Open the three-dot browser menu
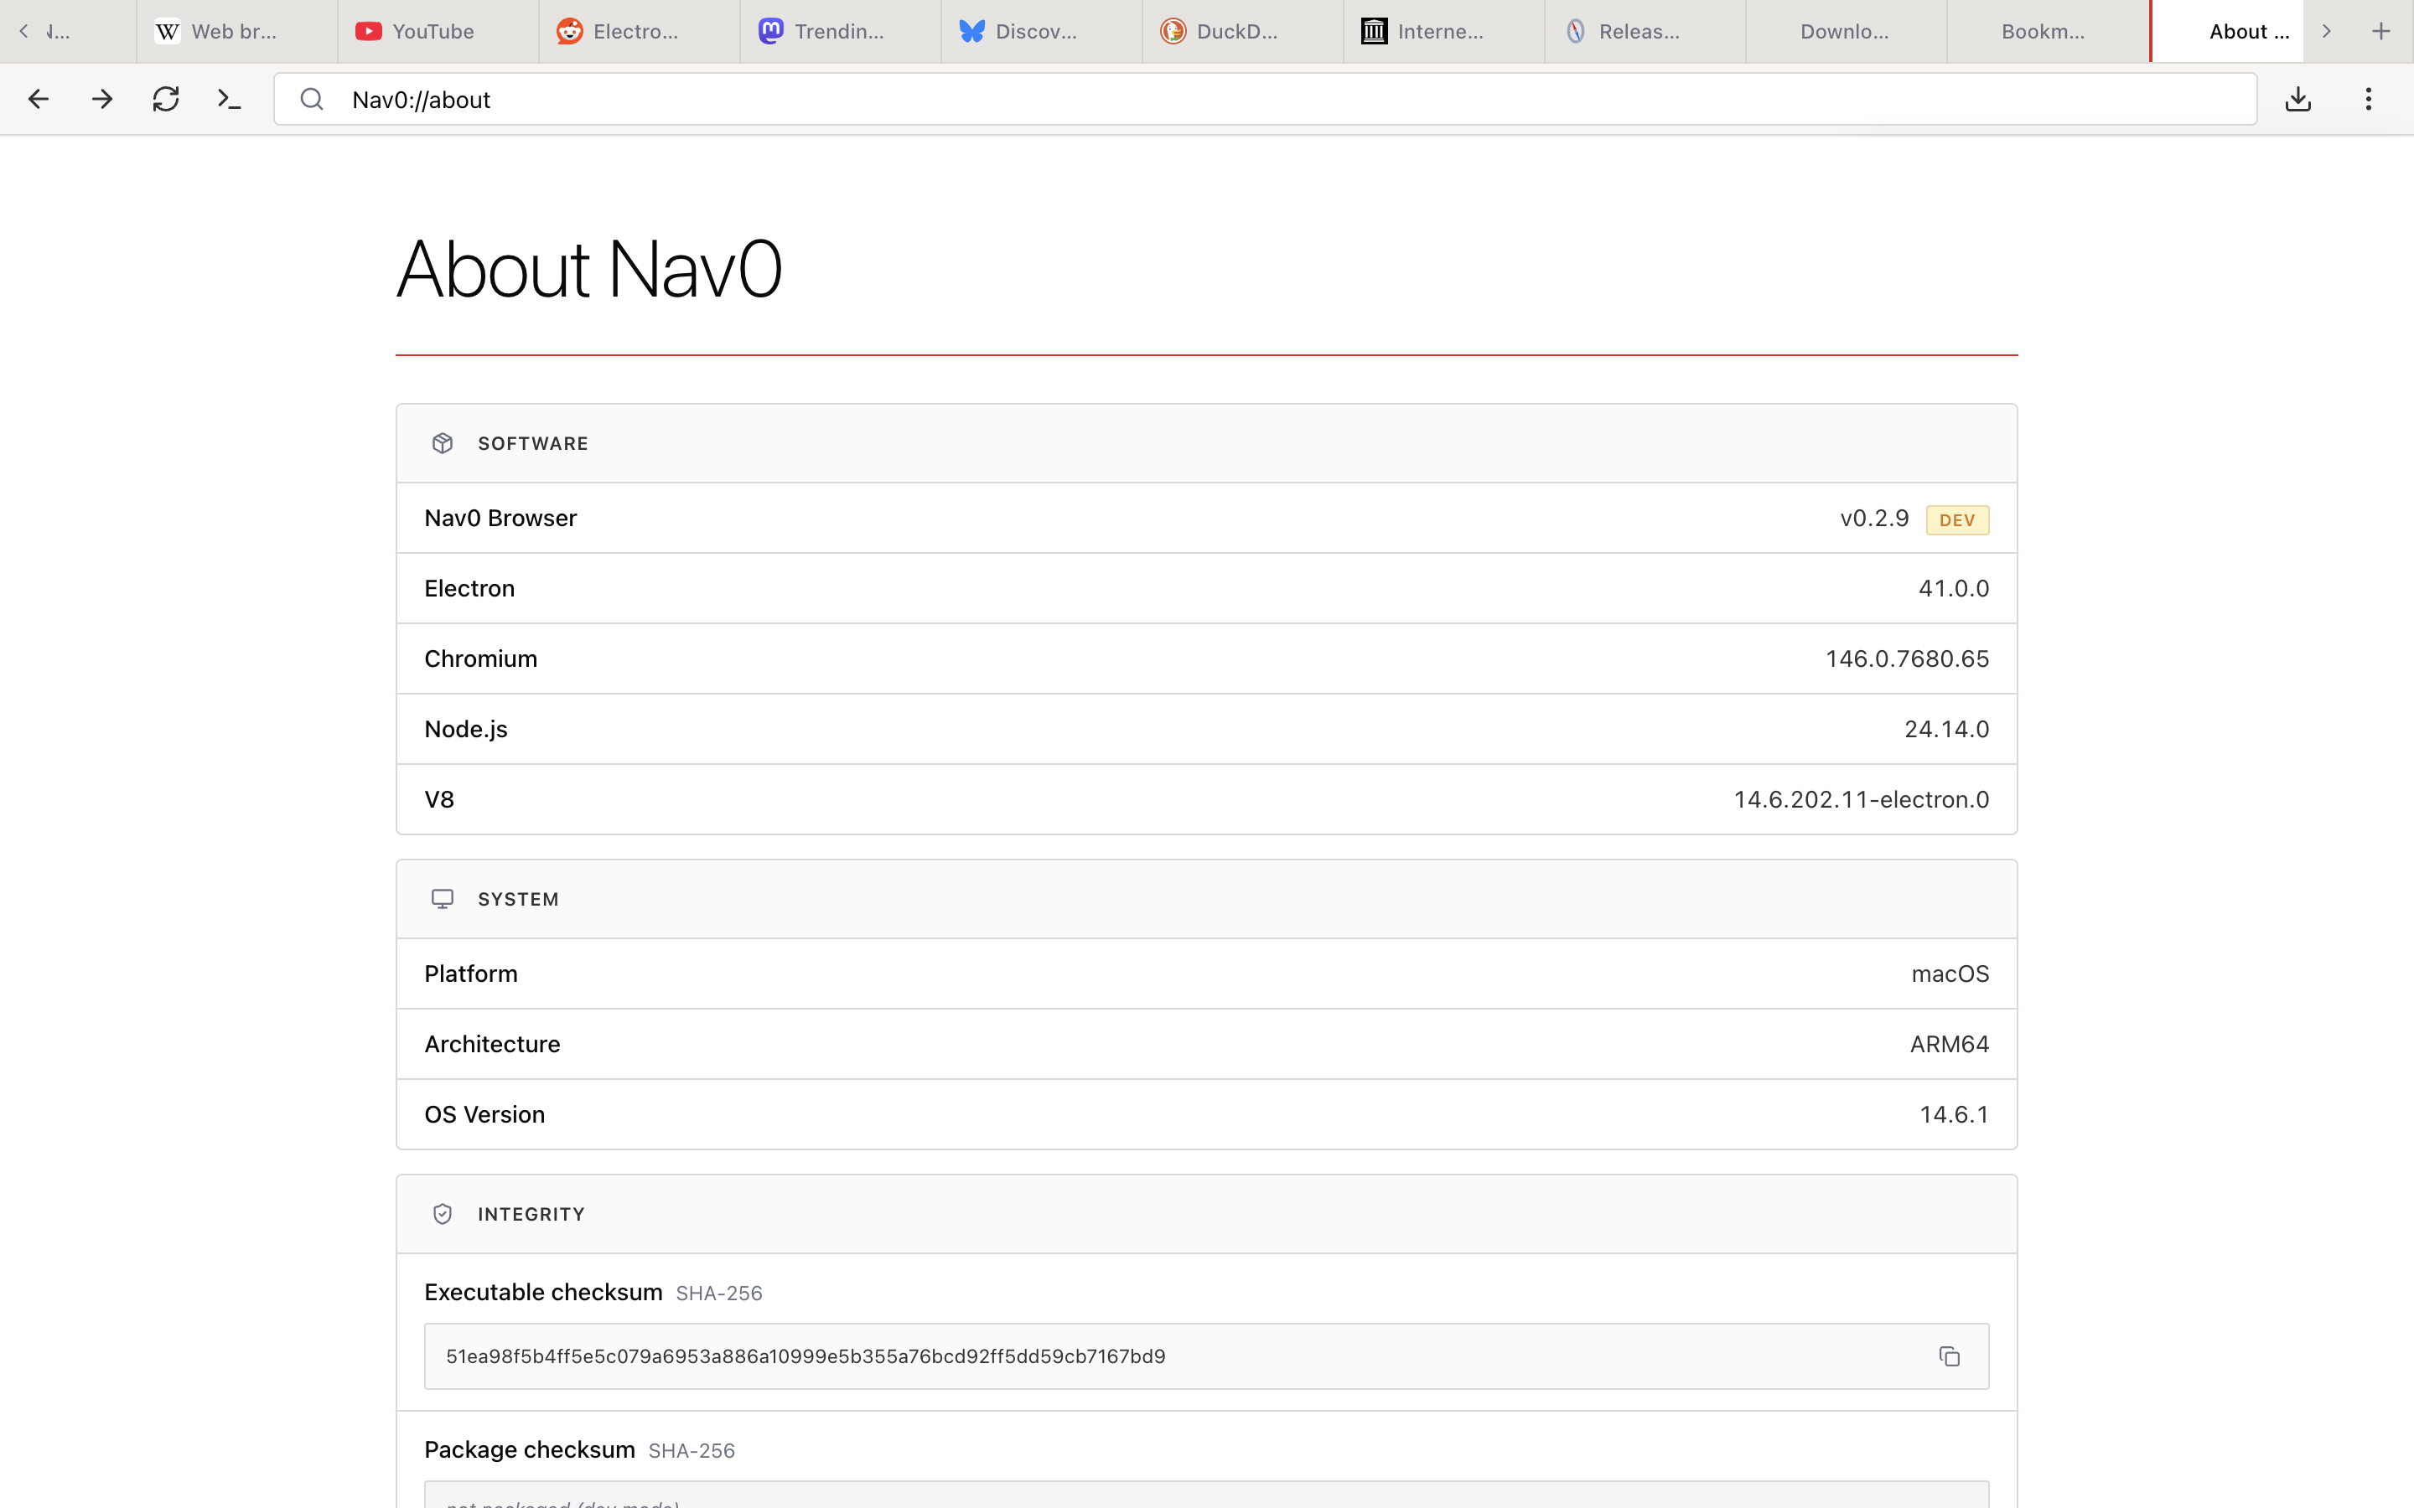Viewport: 2414px width, 1508px height. (2368, 99)
